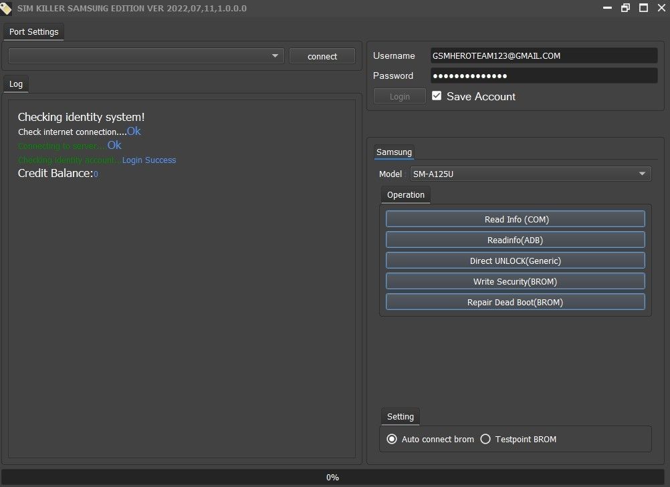
Task: Switch to the Samsung tab
Action: point(394,152)
